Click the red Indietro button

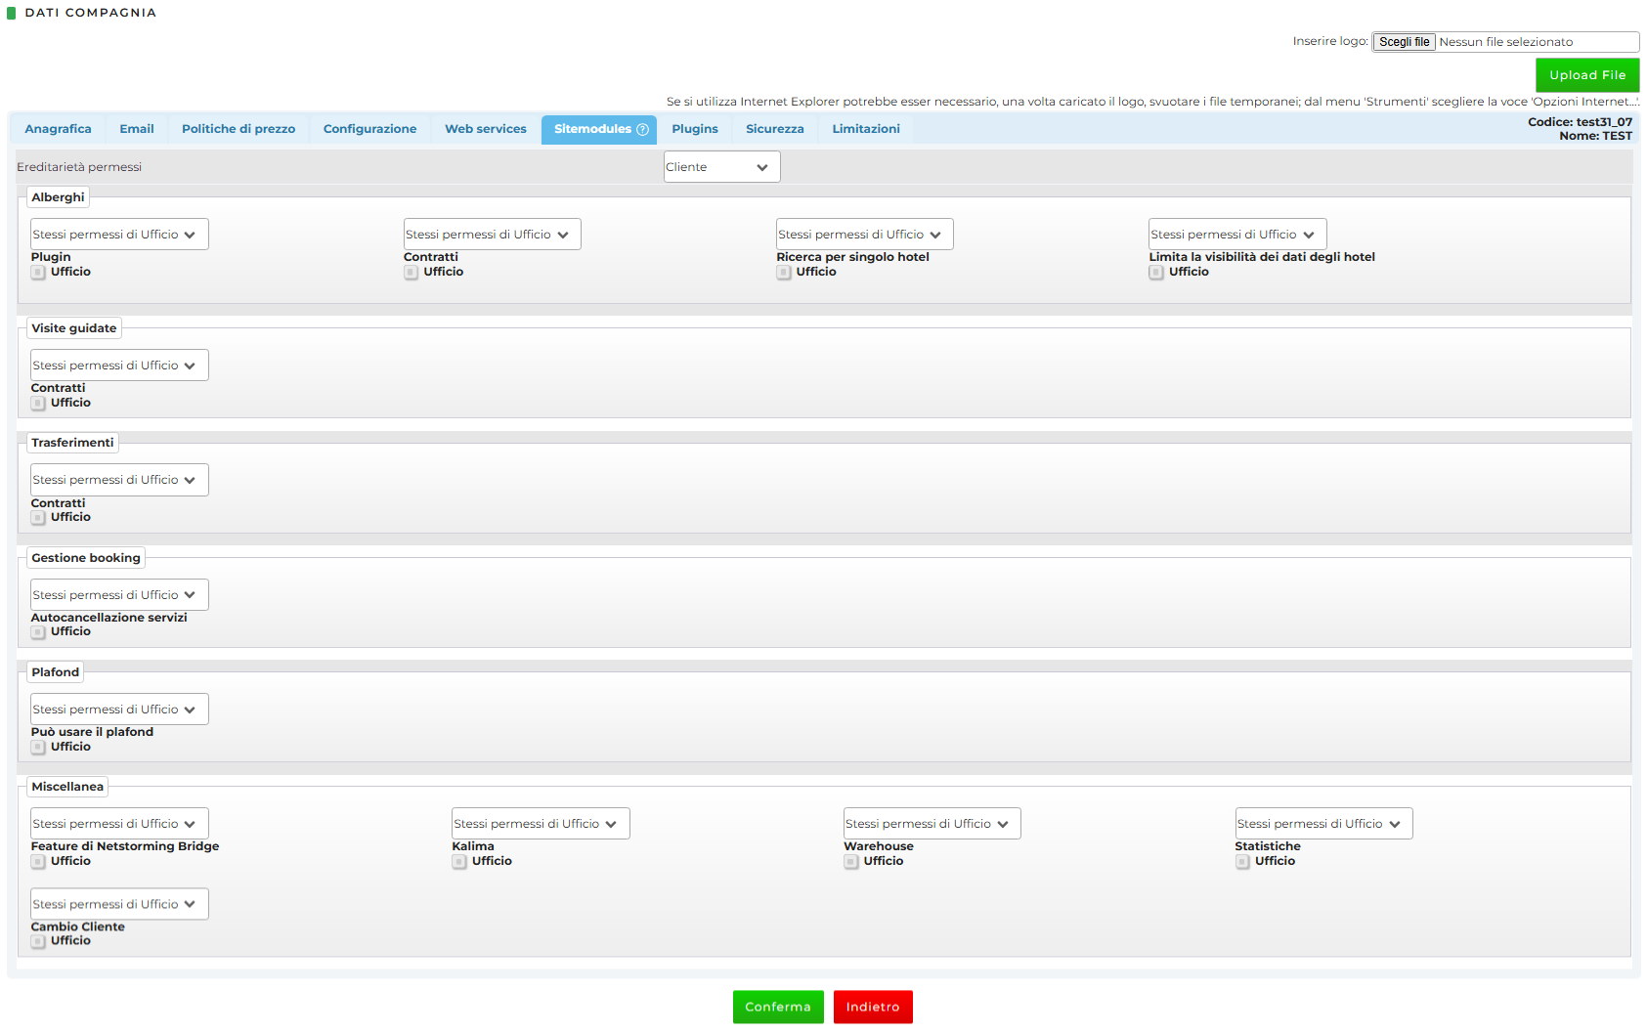pos(872,1007)
